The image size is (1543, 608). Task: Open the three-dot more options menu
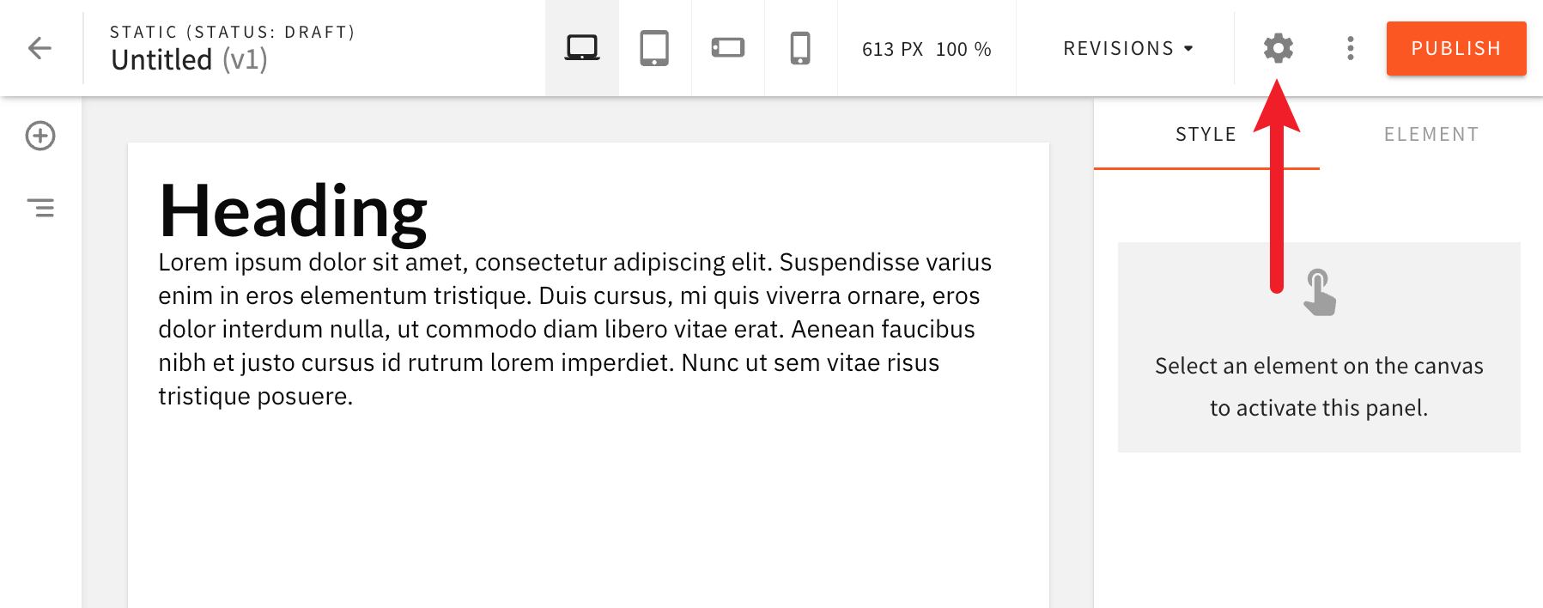[x=1351, y=48]
